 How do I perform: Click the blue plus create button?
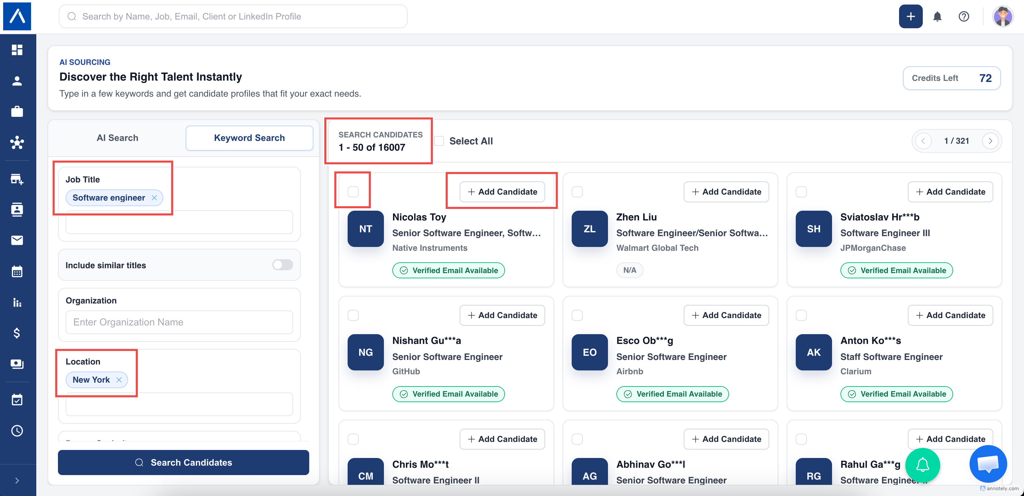(x=911, y=16)
